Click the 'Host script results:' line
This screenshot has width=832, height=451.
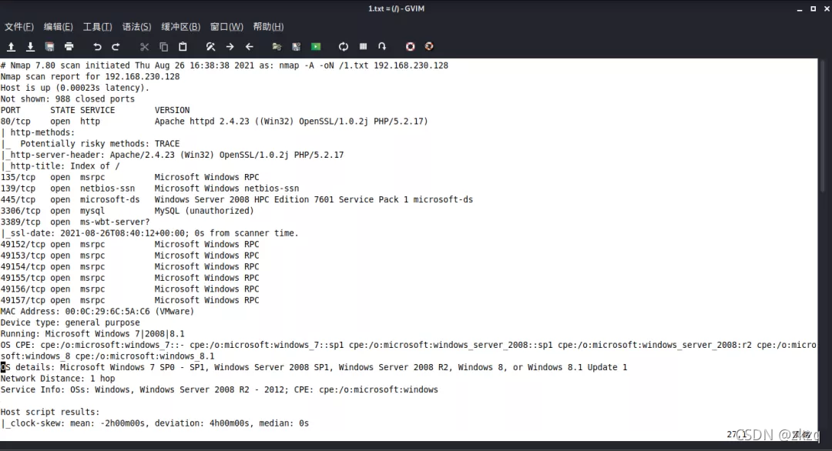click(50, 412)
